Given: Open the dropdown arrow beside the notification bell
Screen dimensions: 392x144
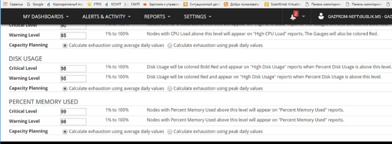Looking at the screenshot, I should [303, 16].
